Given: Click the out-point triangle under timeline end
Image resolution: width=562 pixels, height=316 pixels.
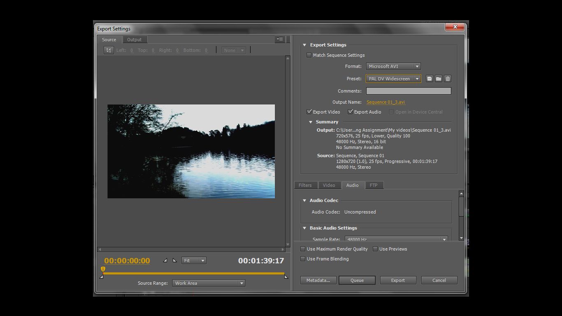Looking at the screenshot, I should click(x=286, y=276).
